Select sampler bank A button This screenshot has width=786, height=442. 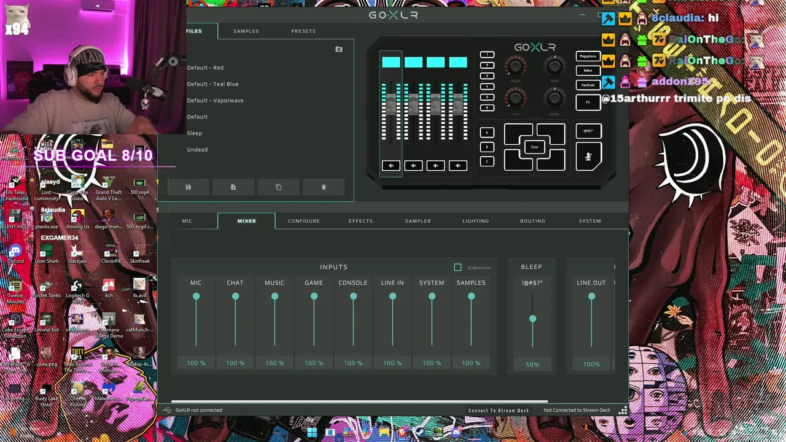(x=487, y=133)
